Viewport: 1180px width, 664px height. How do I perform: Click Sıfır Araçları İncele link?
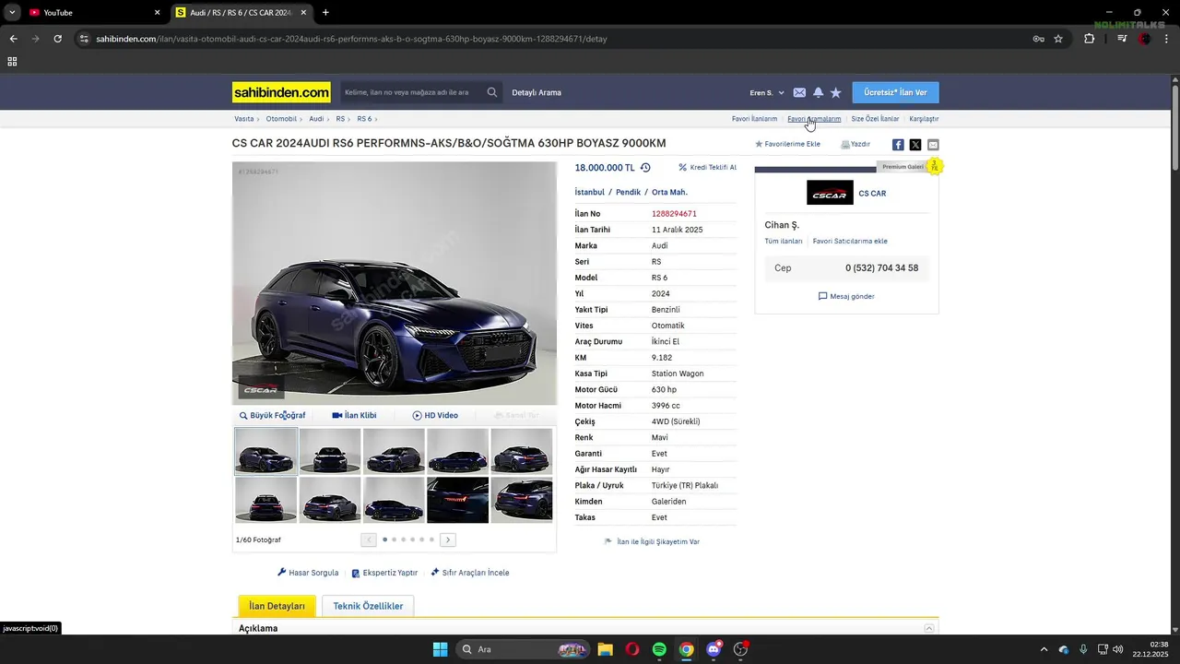tap(470, 573)
